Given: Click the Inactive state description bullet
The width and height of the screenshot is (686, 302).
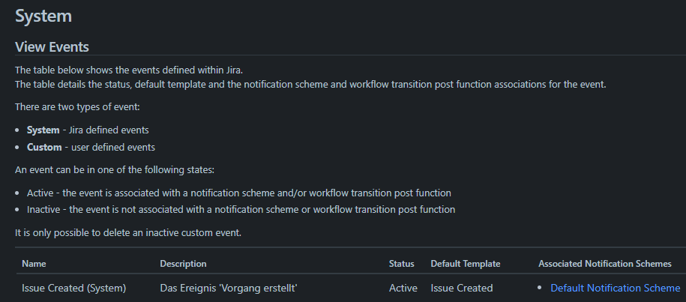Looking at the screenshot, I should click(x=241, y=210).
